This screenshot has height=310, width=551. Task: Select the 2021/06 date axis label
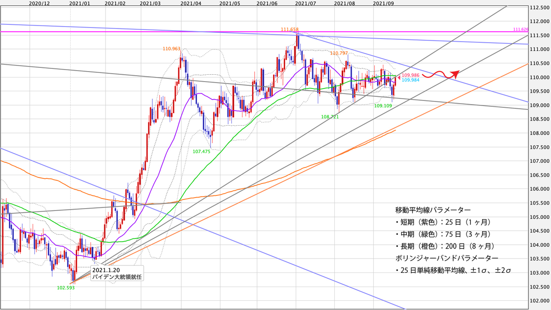268,3
